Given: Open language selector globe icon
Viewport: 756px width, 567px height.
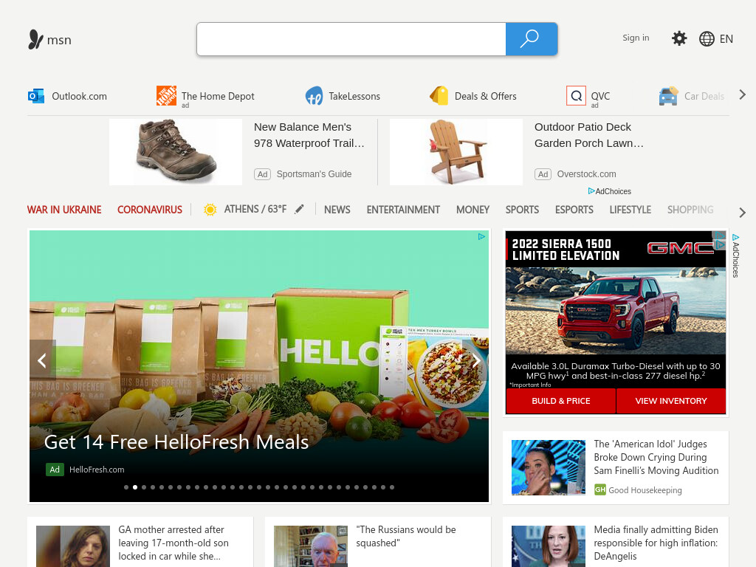Looking at the screenshot, I should pyautogui.click(x=707, y=38).
